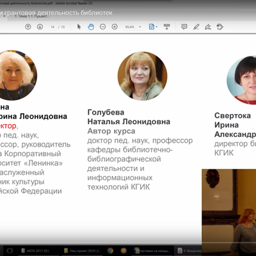The image size is (256, 256).
Task: Click the line 'доктор пед. наук, профессор'
Action: 140,141
